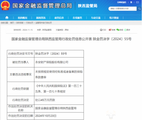Click the cell 处以45万元罚款
Screen dimensions: 142x120
pos(59,100)
